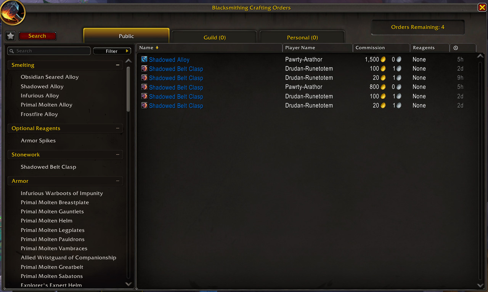Screen dimensions: 488x292
Task: Collapse the Smelting category
Action: (x=117, y=65)
